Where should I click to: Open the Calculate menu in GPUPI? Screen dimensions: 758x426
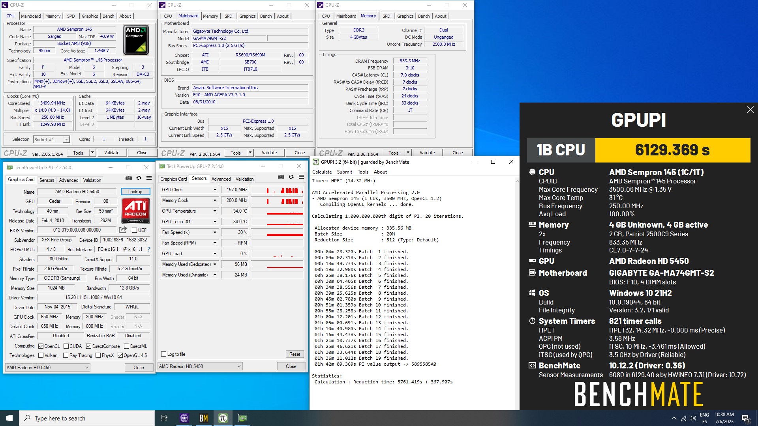322,172
